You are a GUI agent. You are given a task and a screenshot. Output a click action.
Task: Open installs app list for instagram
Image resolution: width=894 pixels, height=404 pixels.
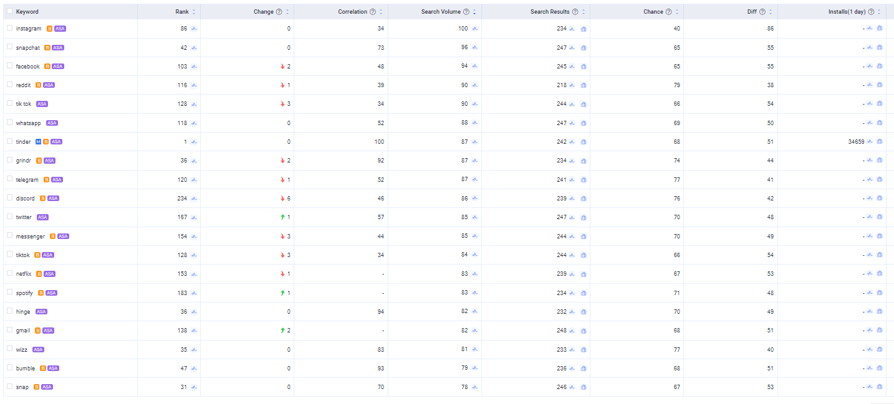tap(880, 29)
